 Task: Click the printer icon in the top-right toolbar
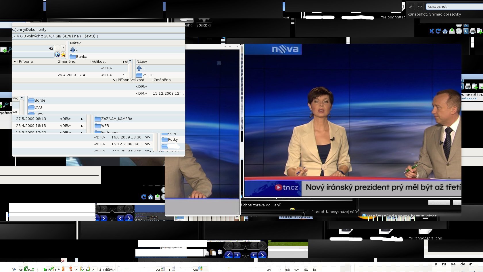pyautogui.click(x=472, y=31)
